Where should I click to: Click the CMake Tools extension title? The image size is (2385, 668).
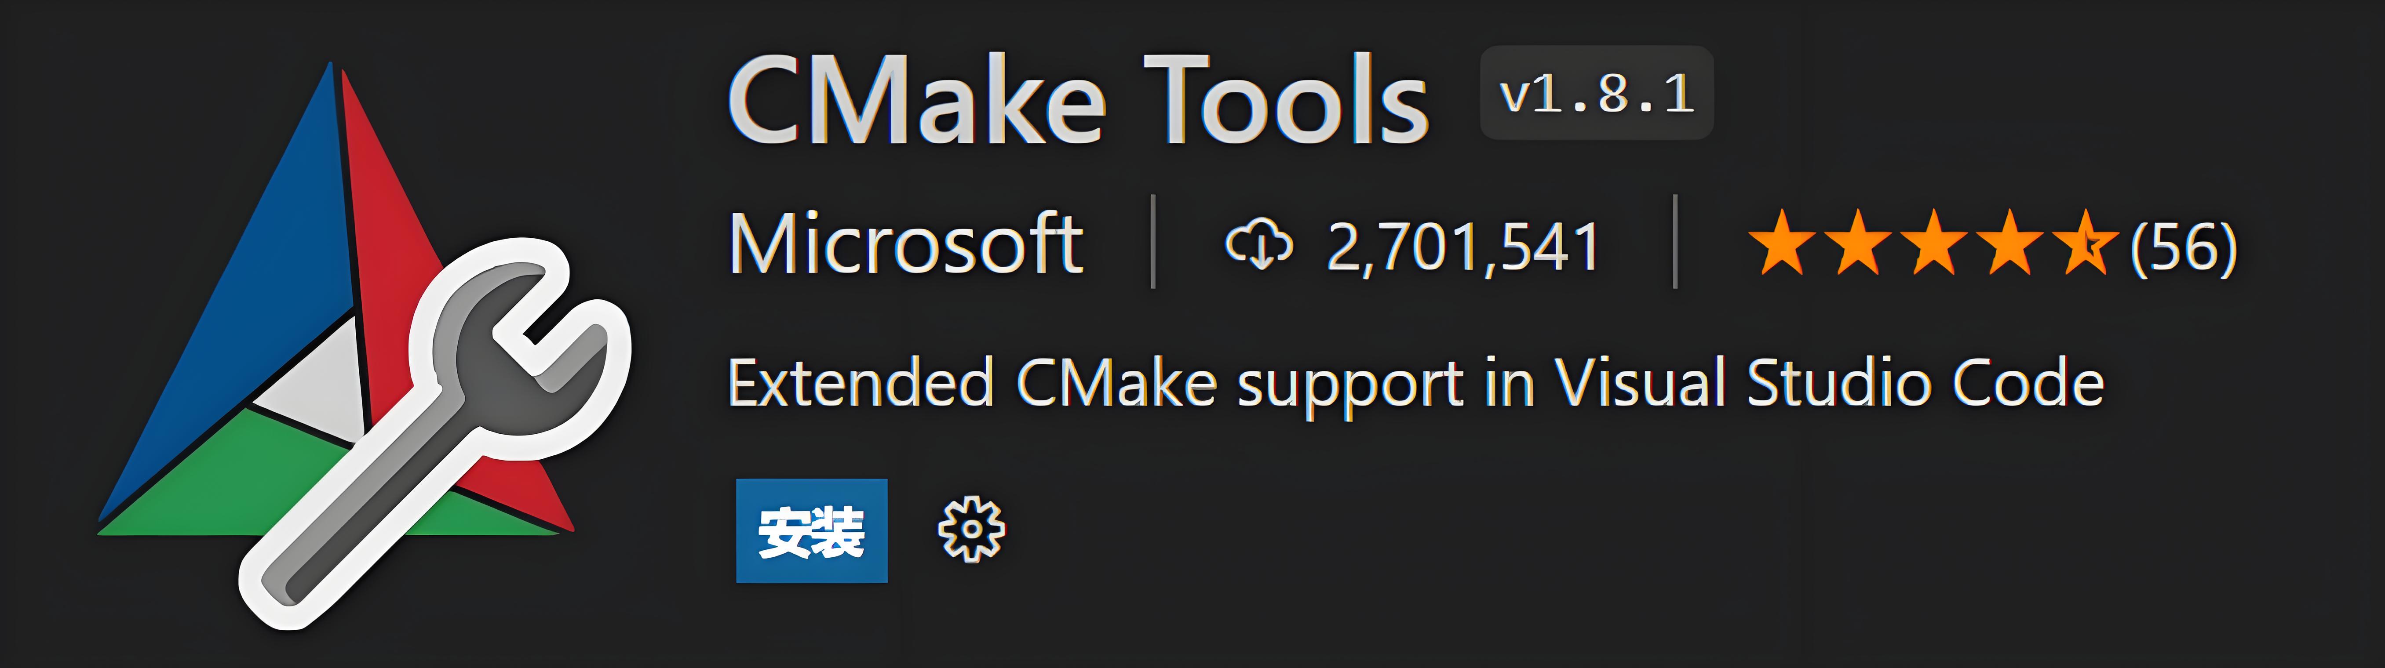pyautogui.click(x=1079, y=100)
